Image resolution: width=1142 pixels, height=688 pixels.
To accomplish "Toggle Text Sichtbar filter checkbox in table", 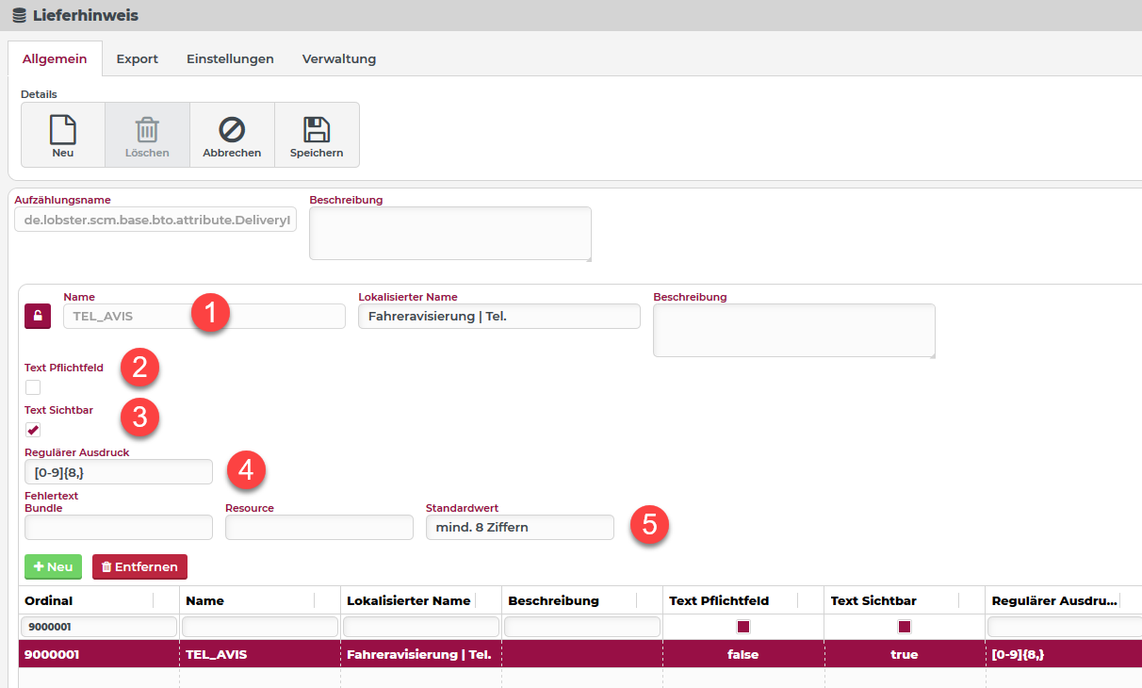I will coord(905,627).
